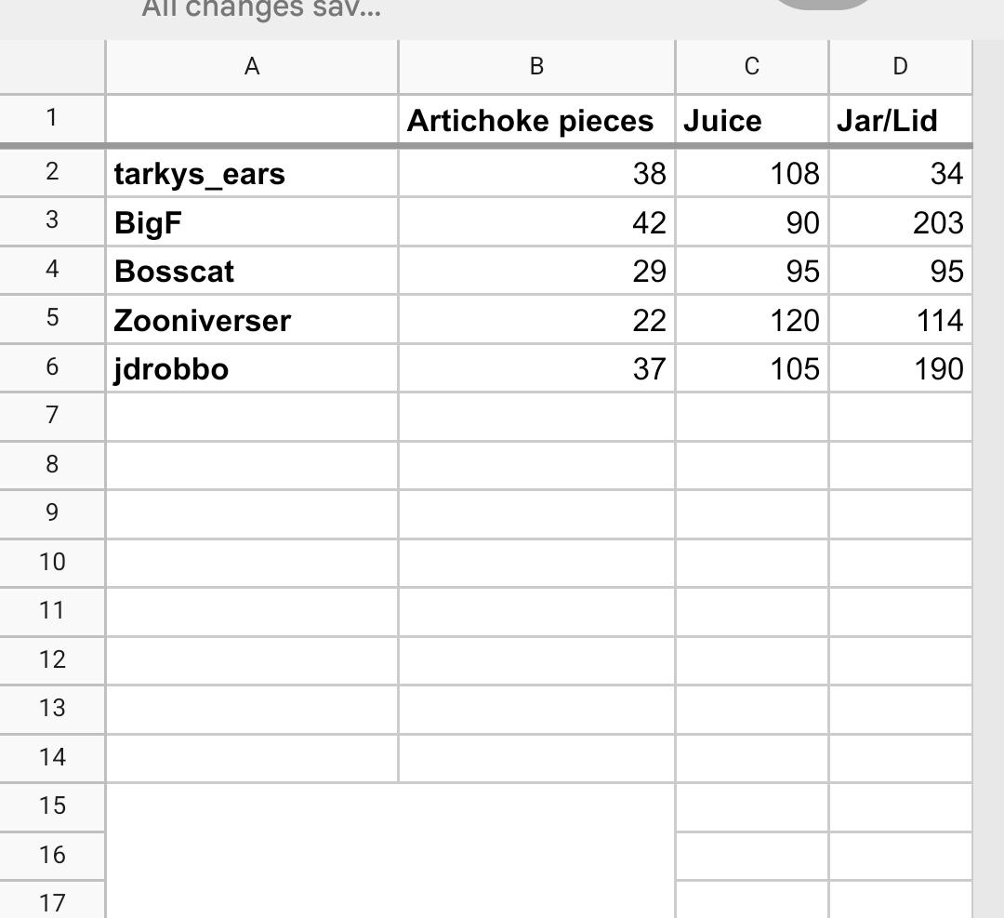Click the 'Jar/Lid' header cell
This screenshot has height=918, width=1004.
(x=899, y=121)
